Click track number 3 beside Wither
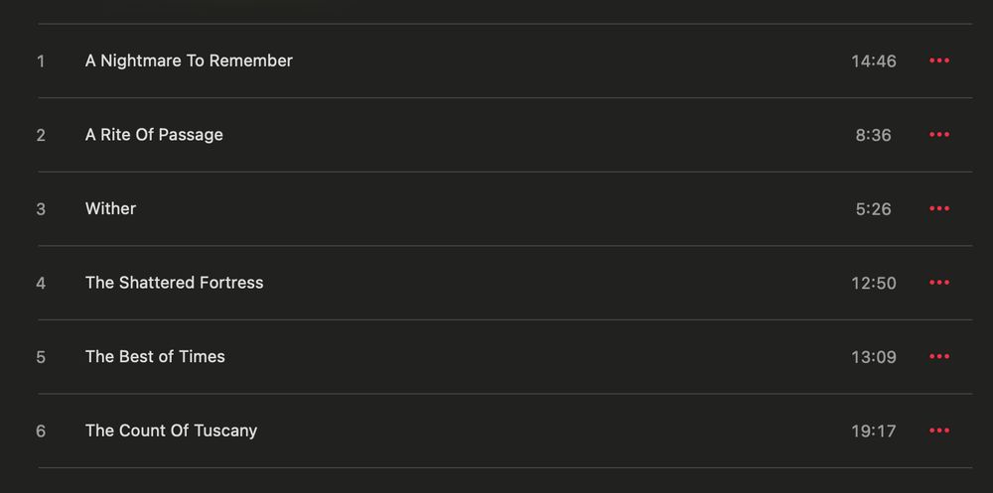993x493 pixels. tap(41, 209)
